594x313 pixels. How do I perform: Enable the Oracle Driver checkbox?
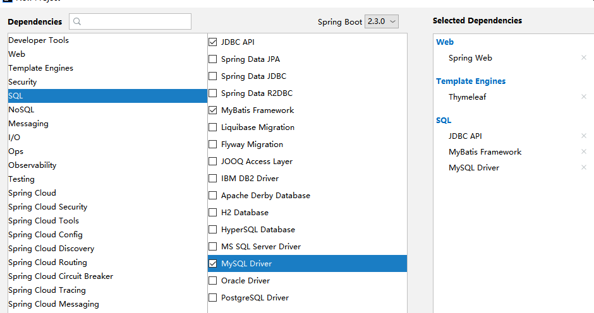click(x=213, y=281)
